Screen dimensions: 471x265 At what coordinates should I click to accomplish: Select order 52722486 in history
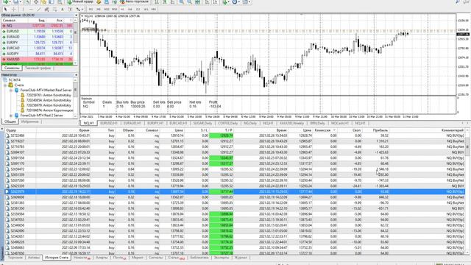pyautogui.click(x=235, y=135)
